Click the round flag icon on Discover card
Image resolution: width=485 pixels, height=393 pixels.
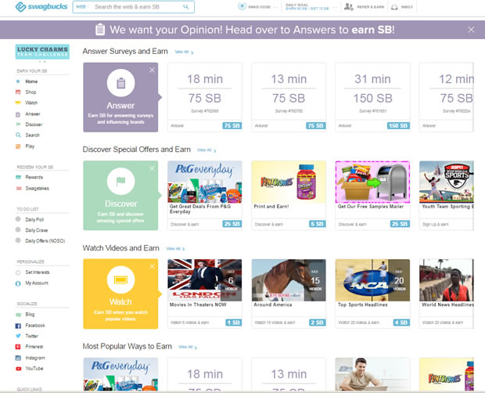[120, 182]
